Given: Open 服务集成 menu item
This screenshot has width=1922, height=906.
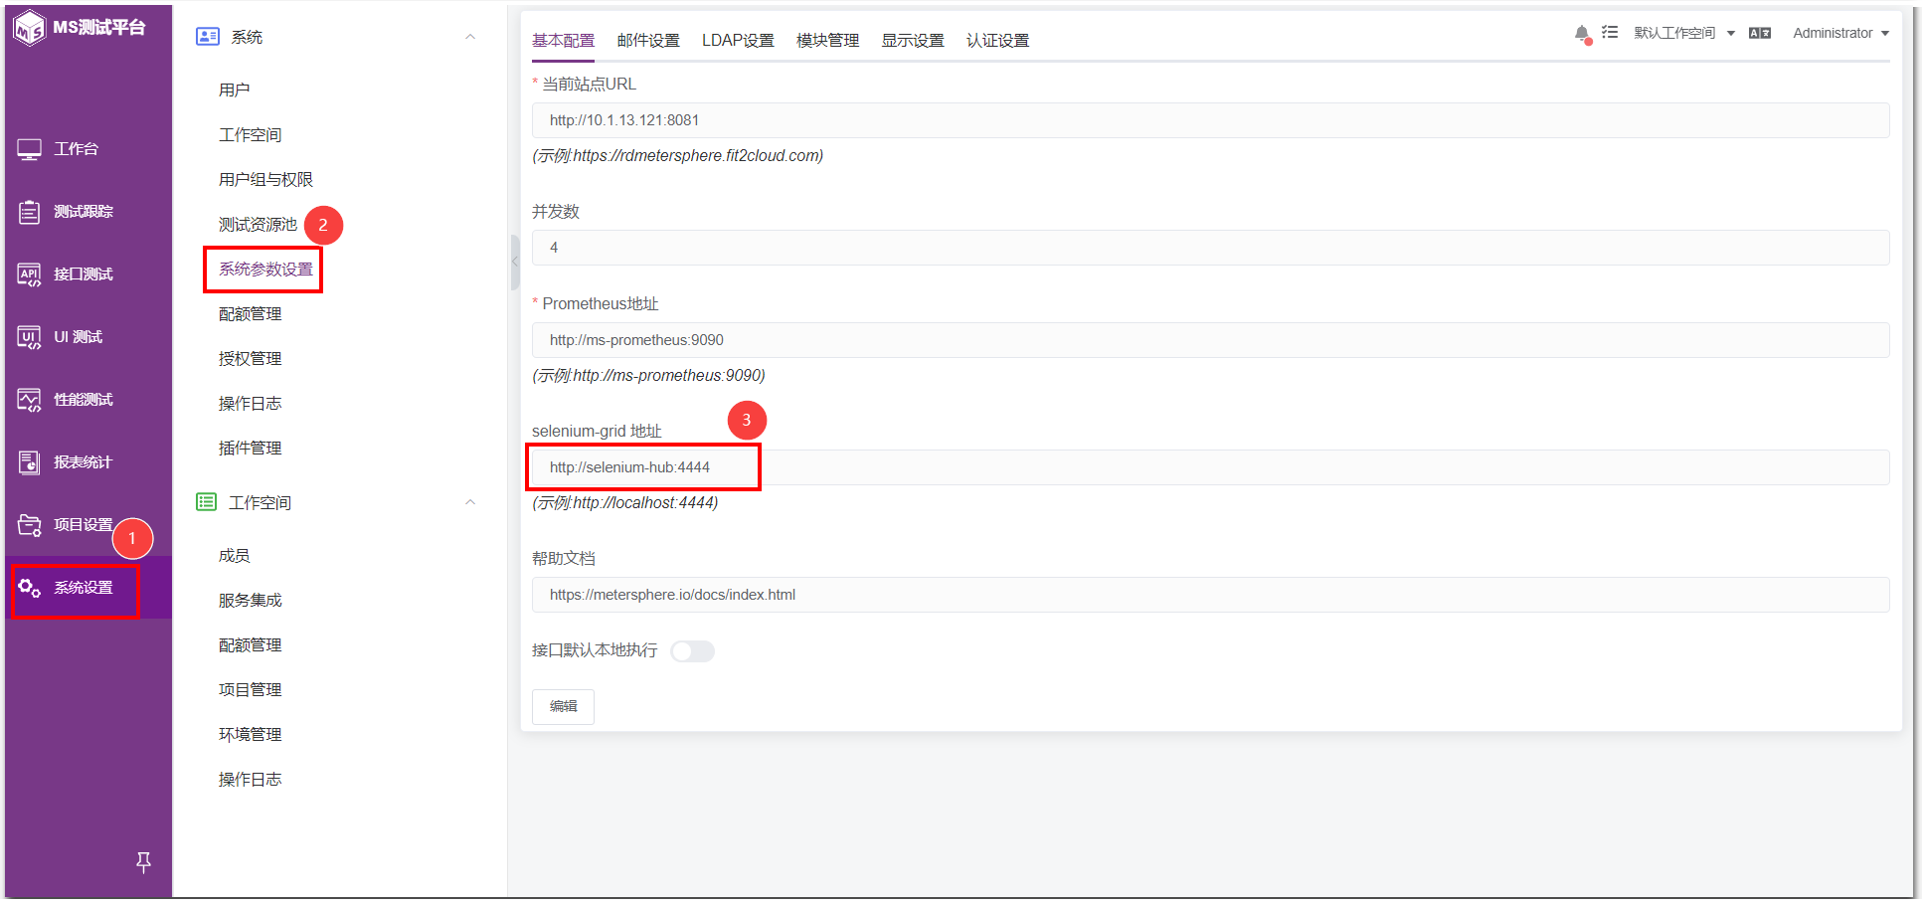Looking at the screenshot, I should coord(250,601).
